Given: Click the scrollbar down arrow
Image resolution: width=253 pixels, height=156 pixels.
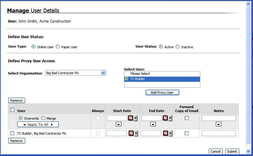Looking at the screenshot, I should click(x=248, y=151).
